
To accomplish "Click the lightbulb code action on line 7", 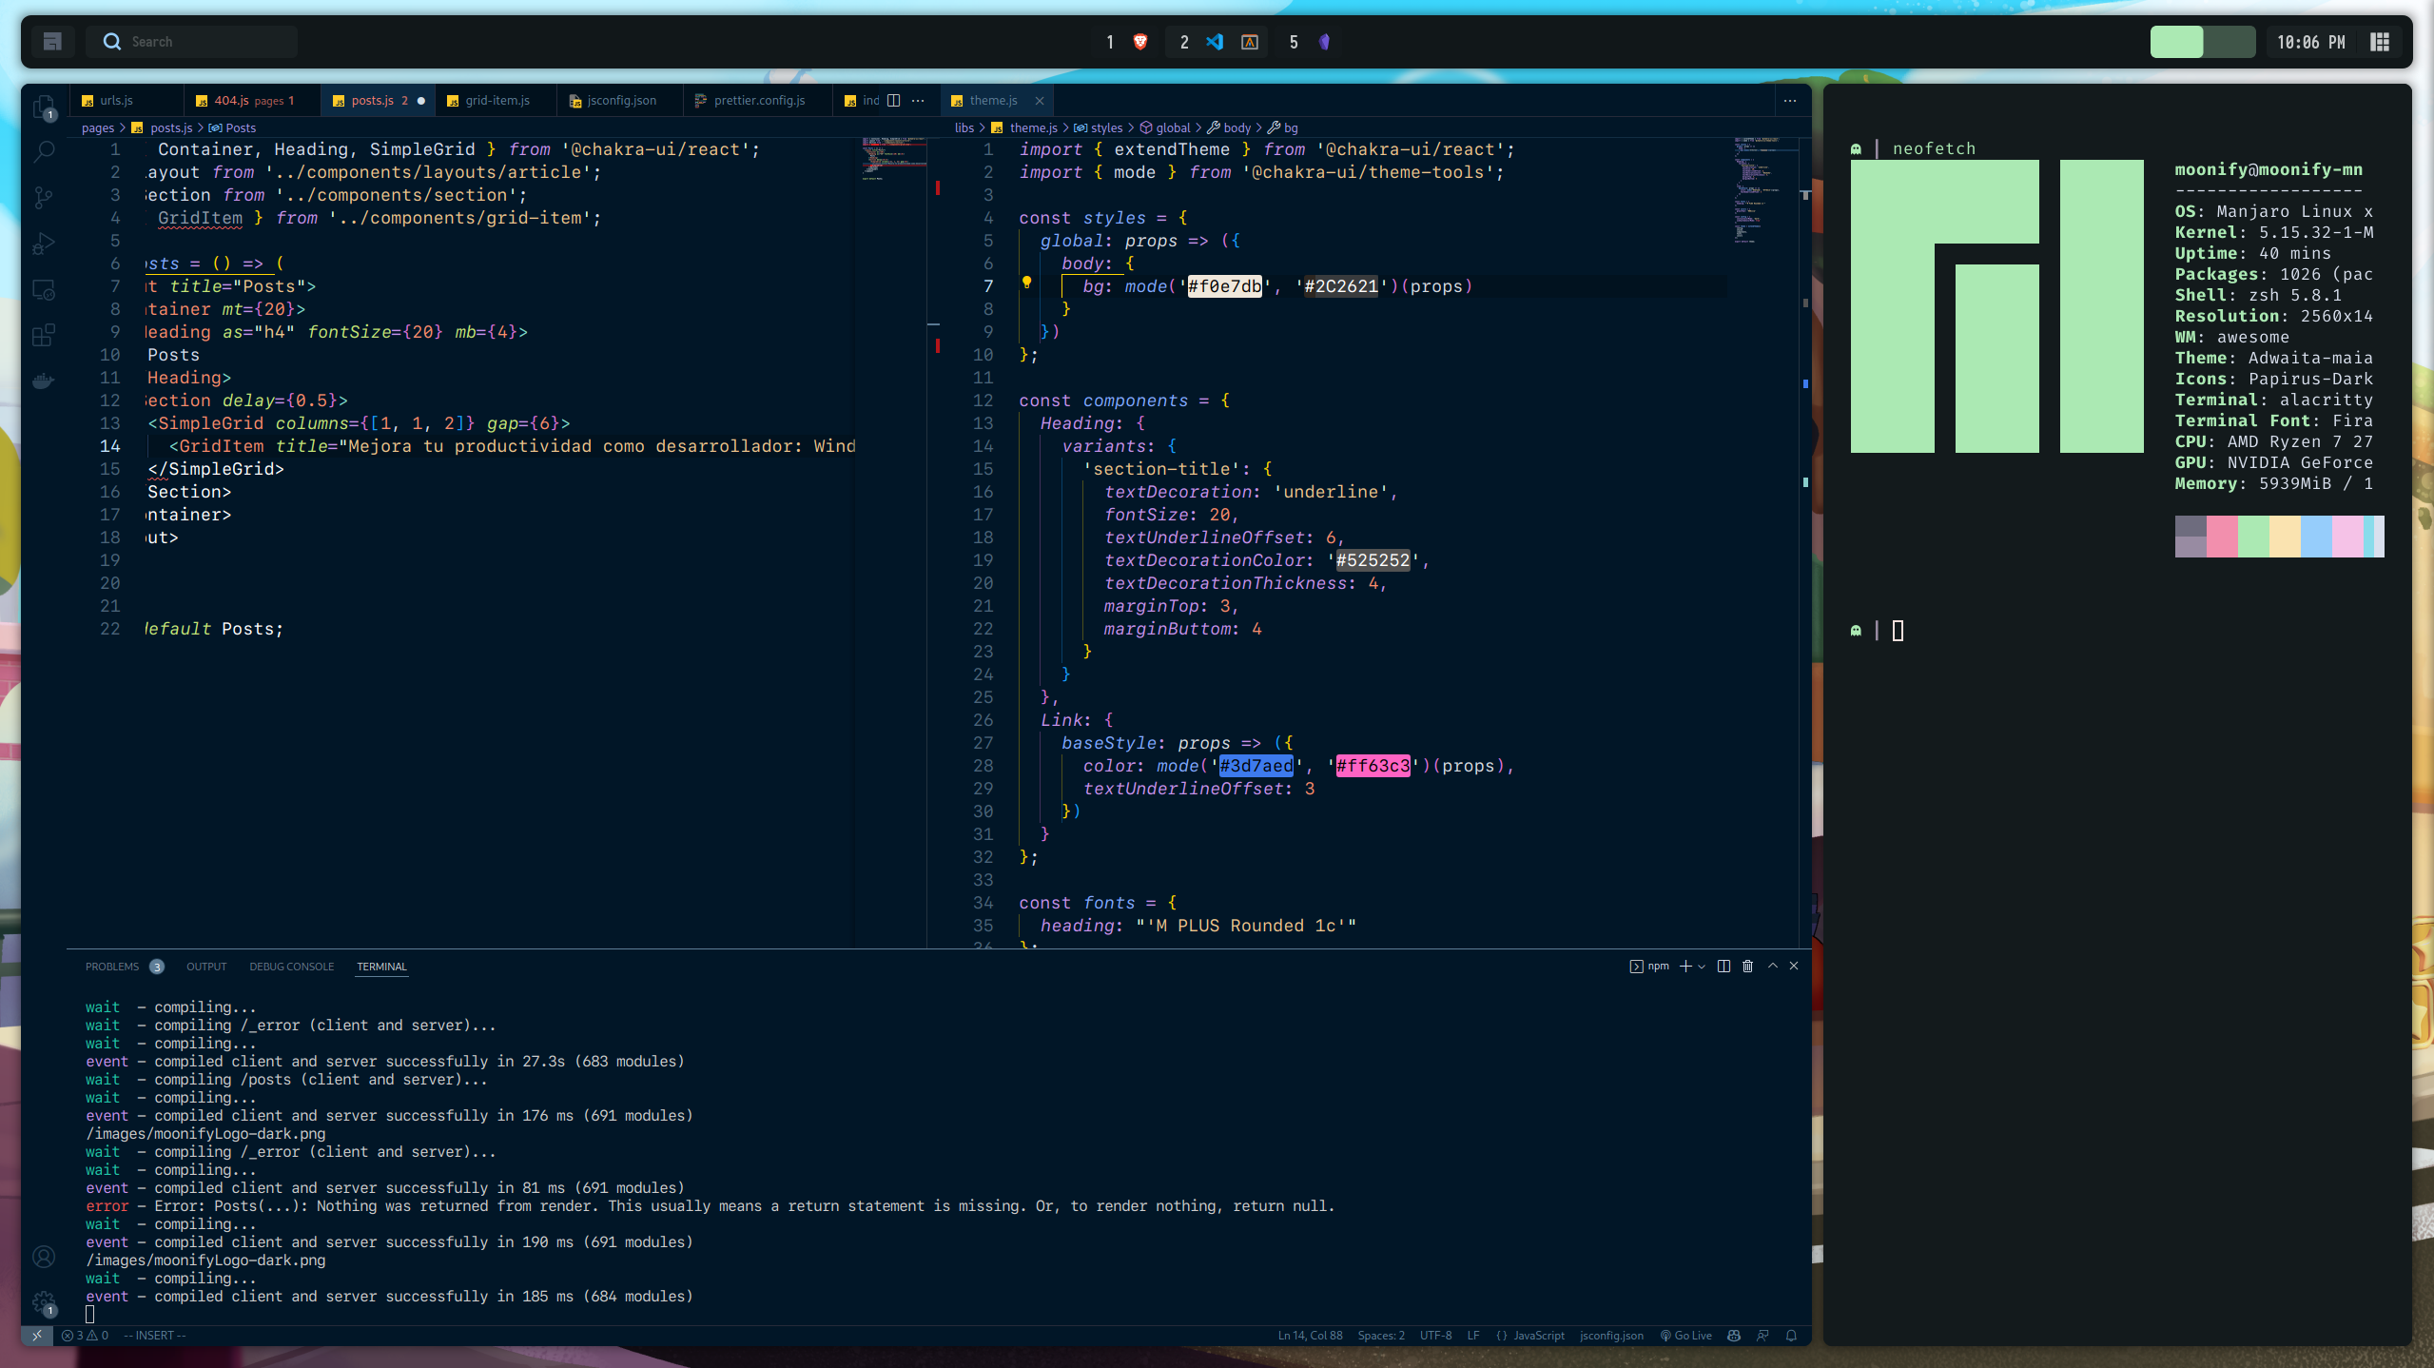I will (x=1026, y=283).
